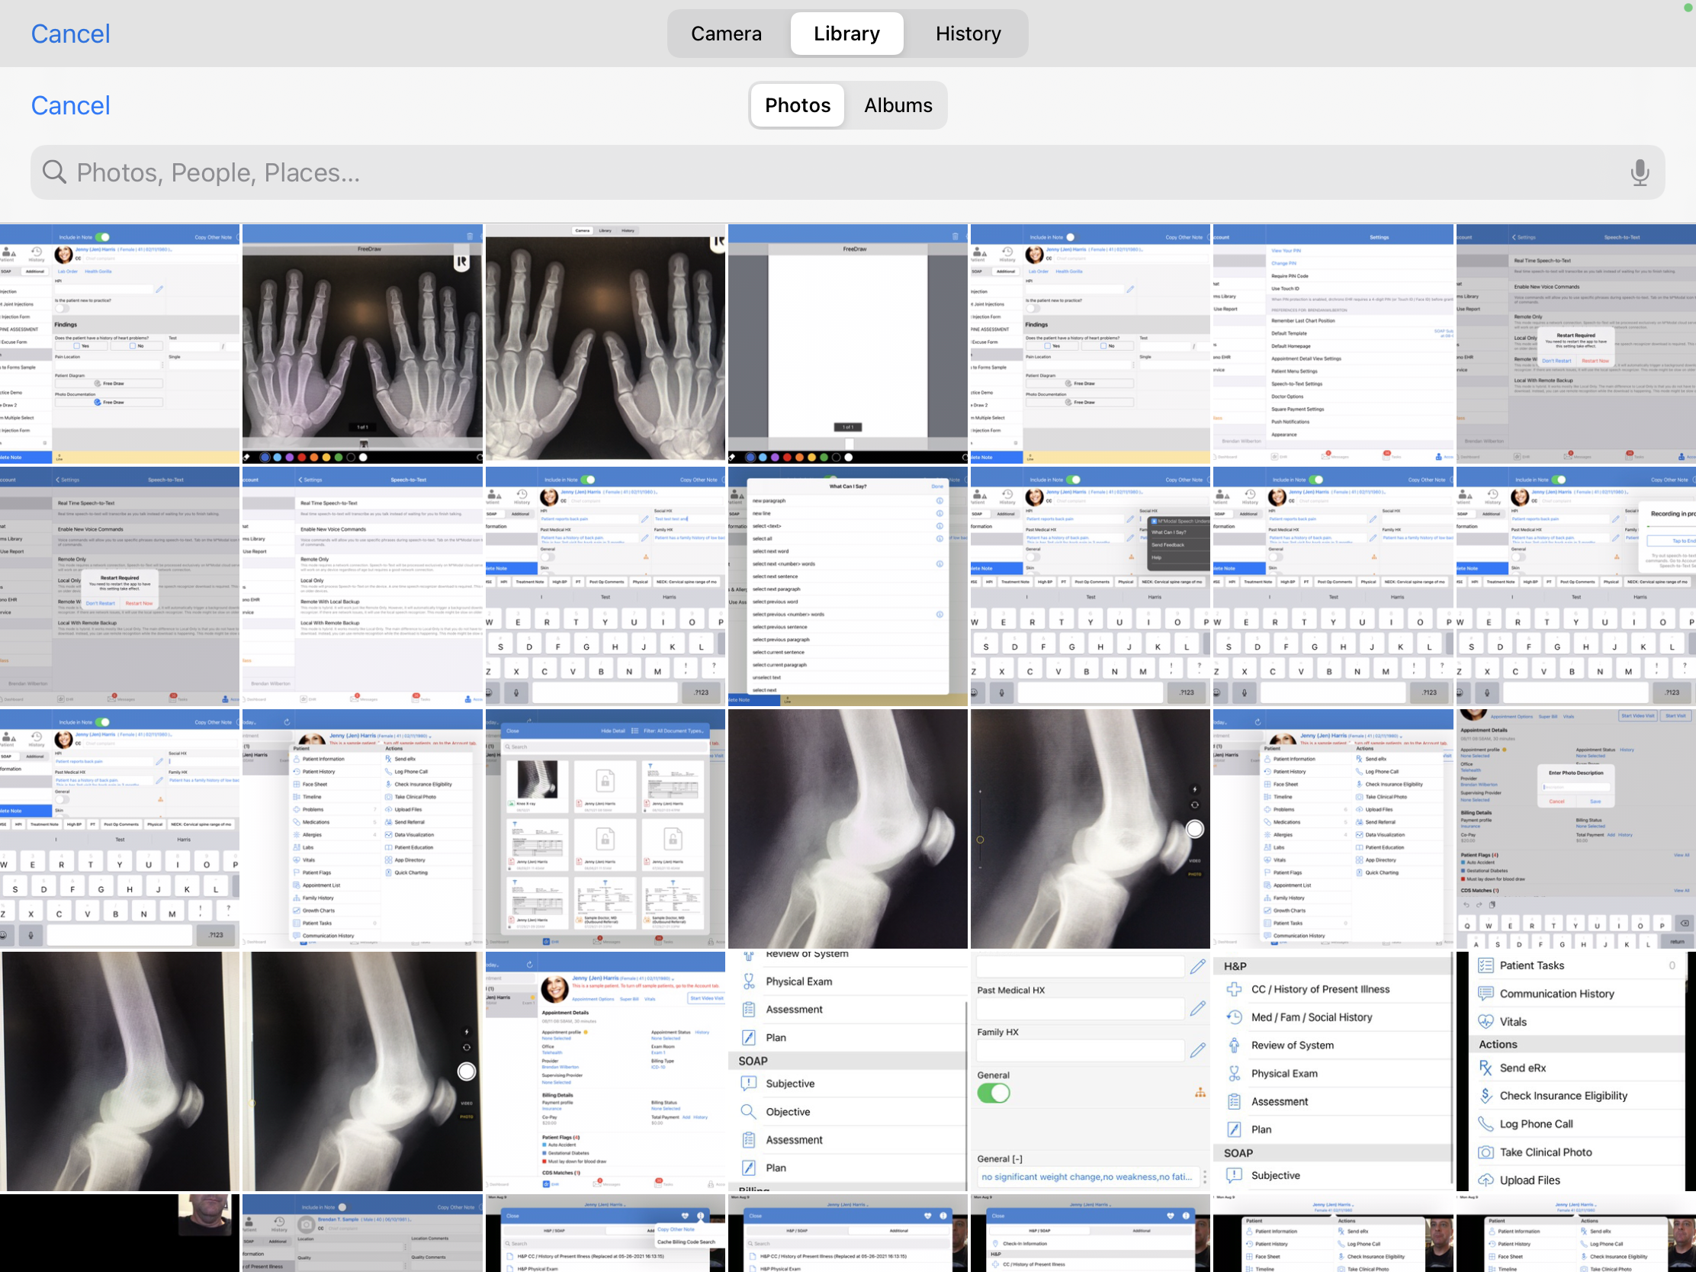The height and width of the screenshot is (1272, 1696).
Task: Tap the microphone dictation icon in search bar
Action: (x=1640, y=172)
